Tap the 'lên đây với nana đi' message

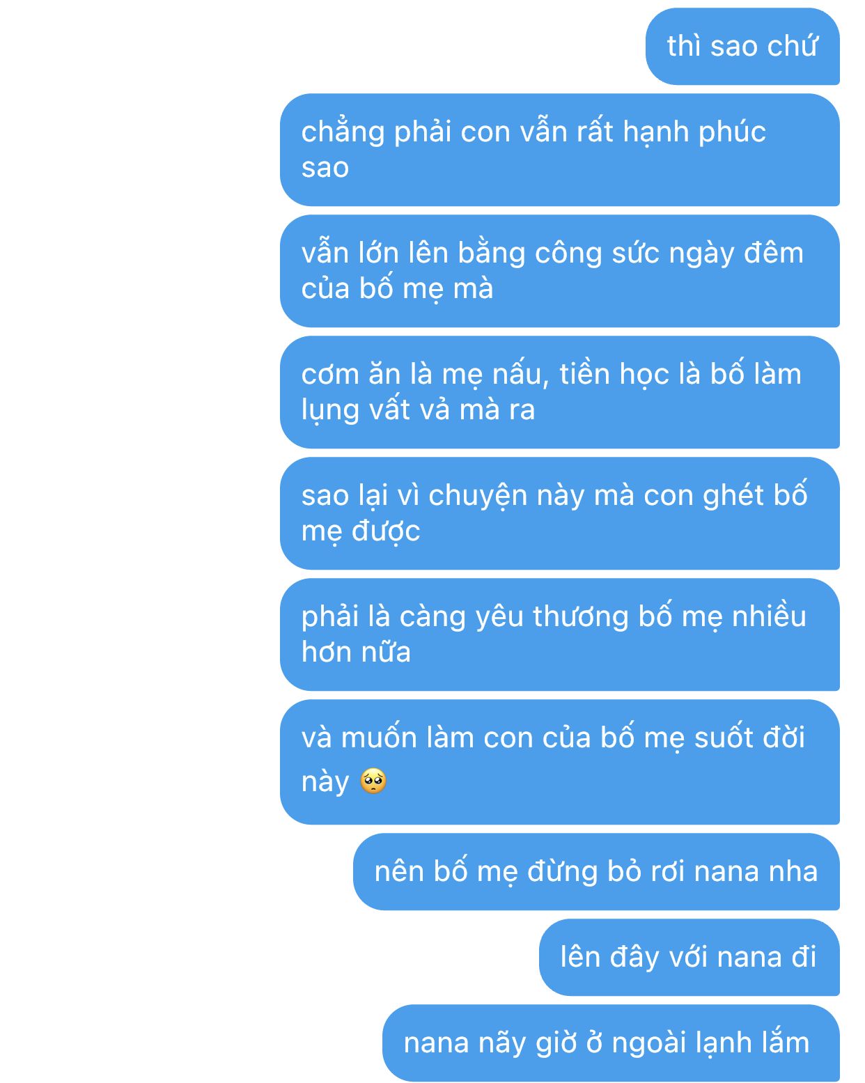pyautogui.click(x=689, y=957)
